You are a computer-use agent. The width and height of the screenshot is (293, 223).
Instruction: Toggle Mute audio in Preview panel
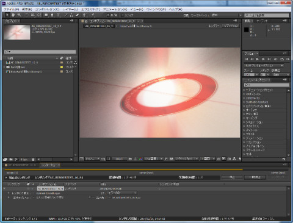[275, 59]
